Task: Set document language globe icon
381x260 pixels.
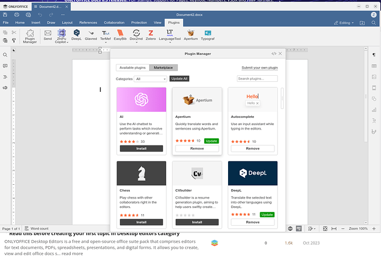Action: click(290, 228)
